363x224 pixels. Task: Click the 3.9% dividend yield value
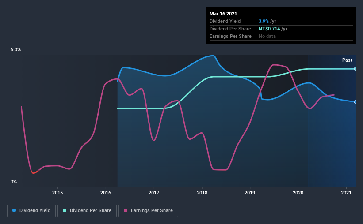click(x=264, y=21)
